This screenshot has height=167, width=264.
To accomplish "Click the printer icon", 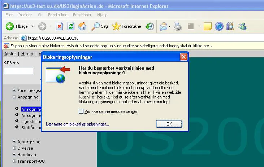I will 178,26.
